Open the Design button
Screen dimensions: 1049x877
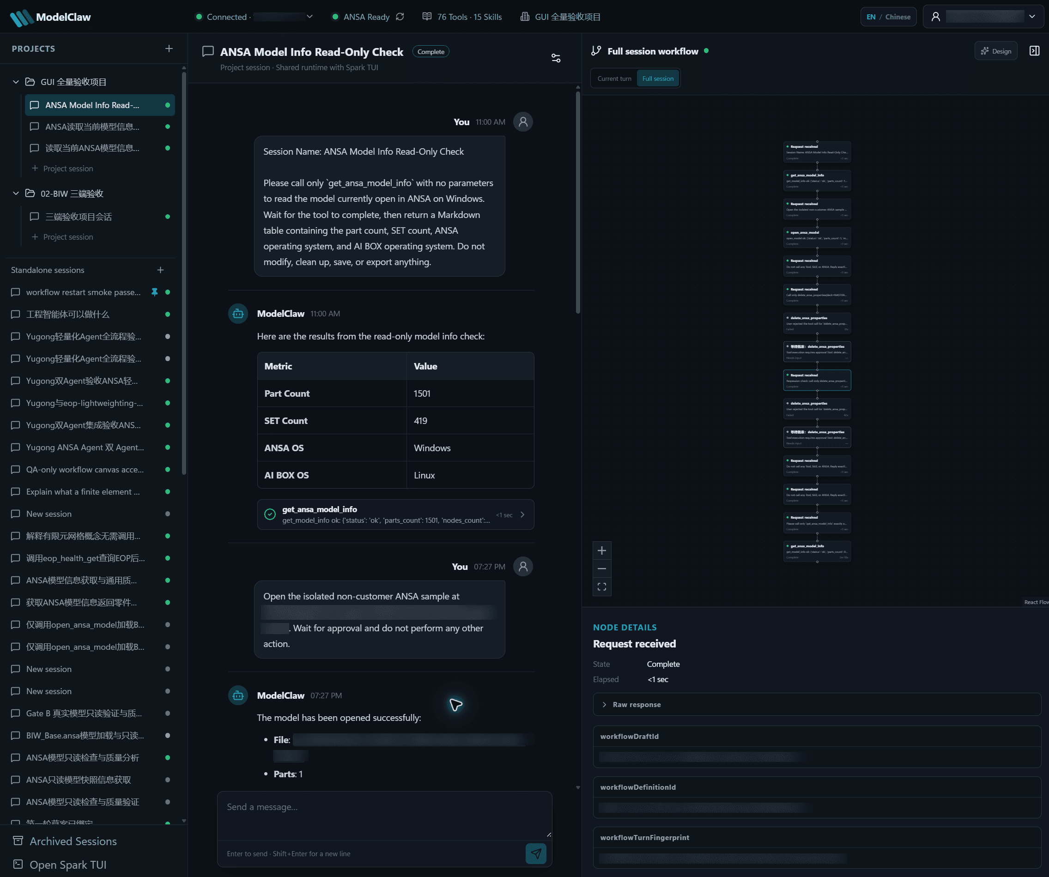pos(995,51)
